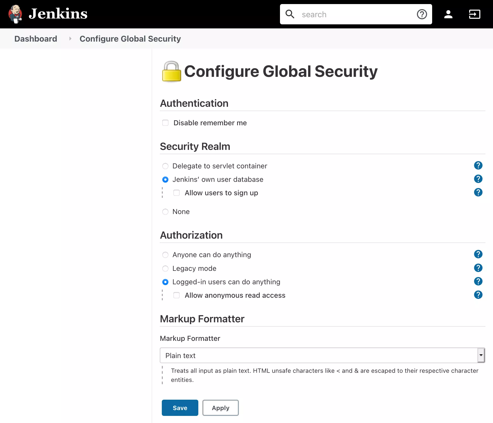Click the search magnifier icon

(x=290, y=14)
